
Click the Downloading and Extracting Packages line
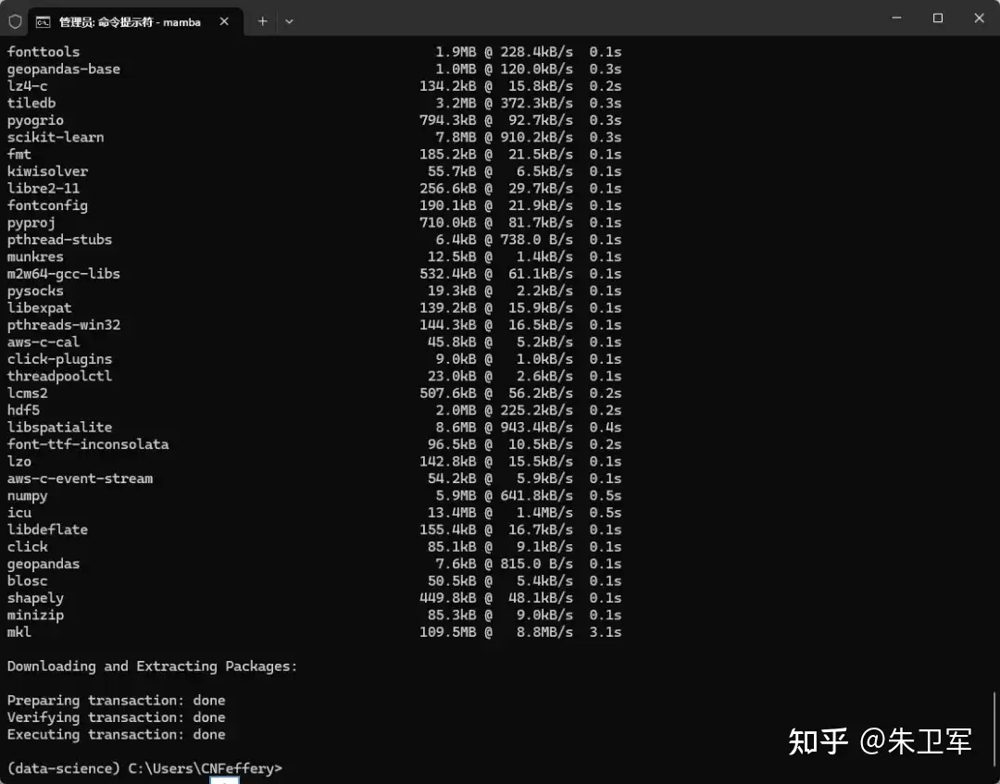click(x=153, y=666)
